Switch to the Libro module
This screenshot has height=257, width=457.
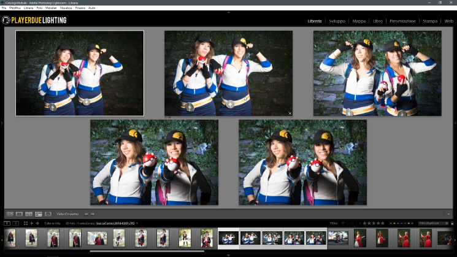tap(378, 21)
